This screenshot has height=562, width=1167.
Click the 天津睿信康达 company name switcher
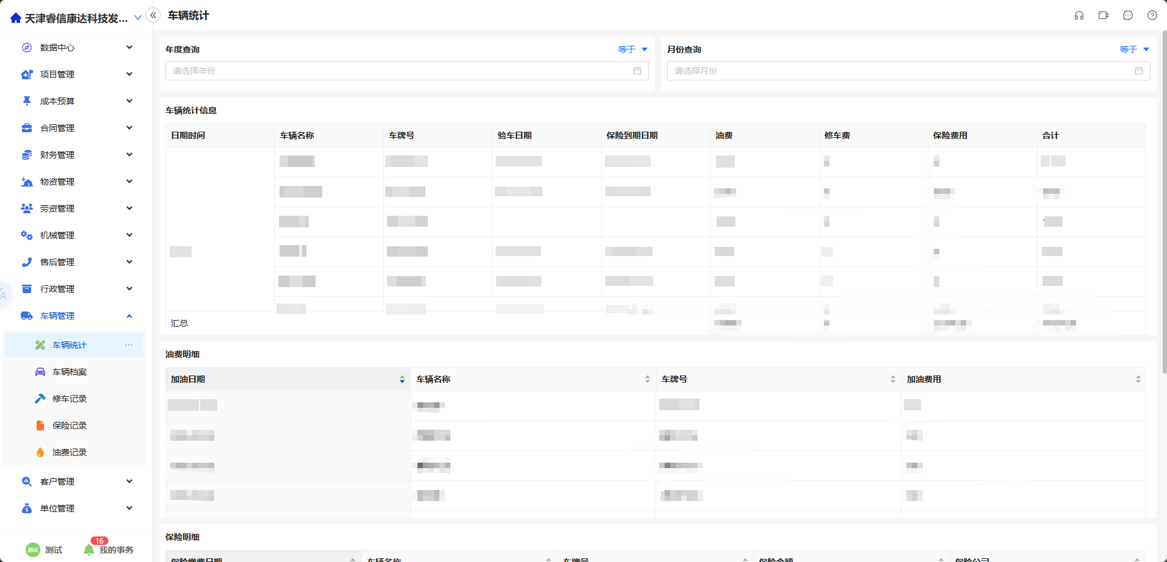tap(76, 18)
